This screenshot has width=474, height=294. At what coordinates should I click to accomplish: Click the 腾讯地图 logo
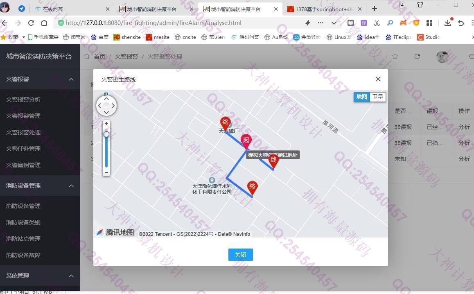(115, 232)
